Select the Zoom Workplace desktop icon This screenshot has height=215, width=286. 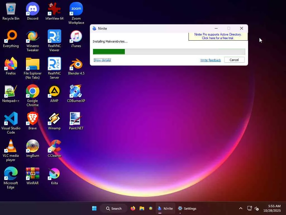pos(76,13)
